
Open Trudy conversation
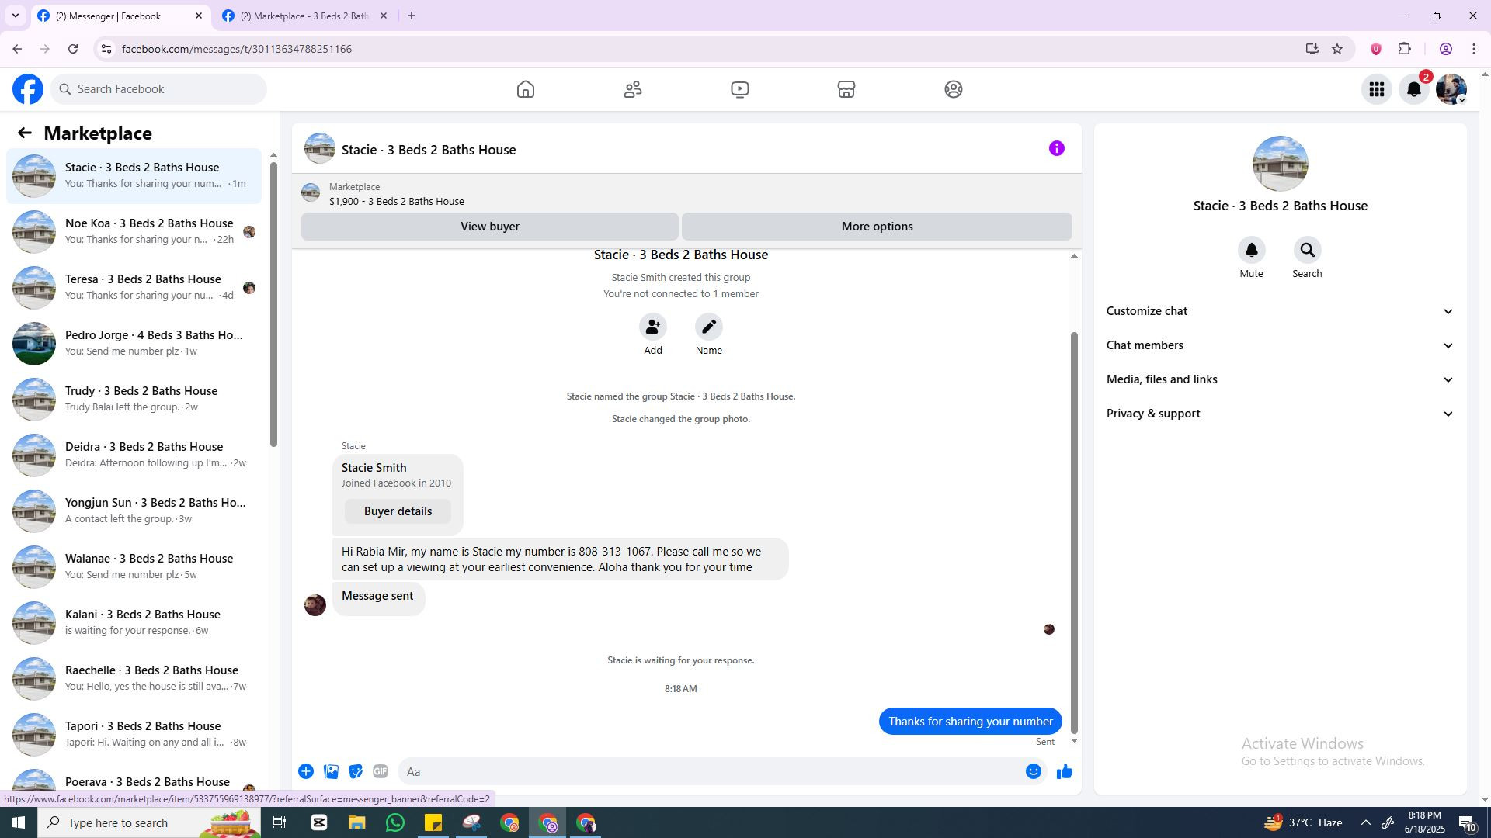click(x=134, y=399)
